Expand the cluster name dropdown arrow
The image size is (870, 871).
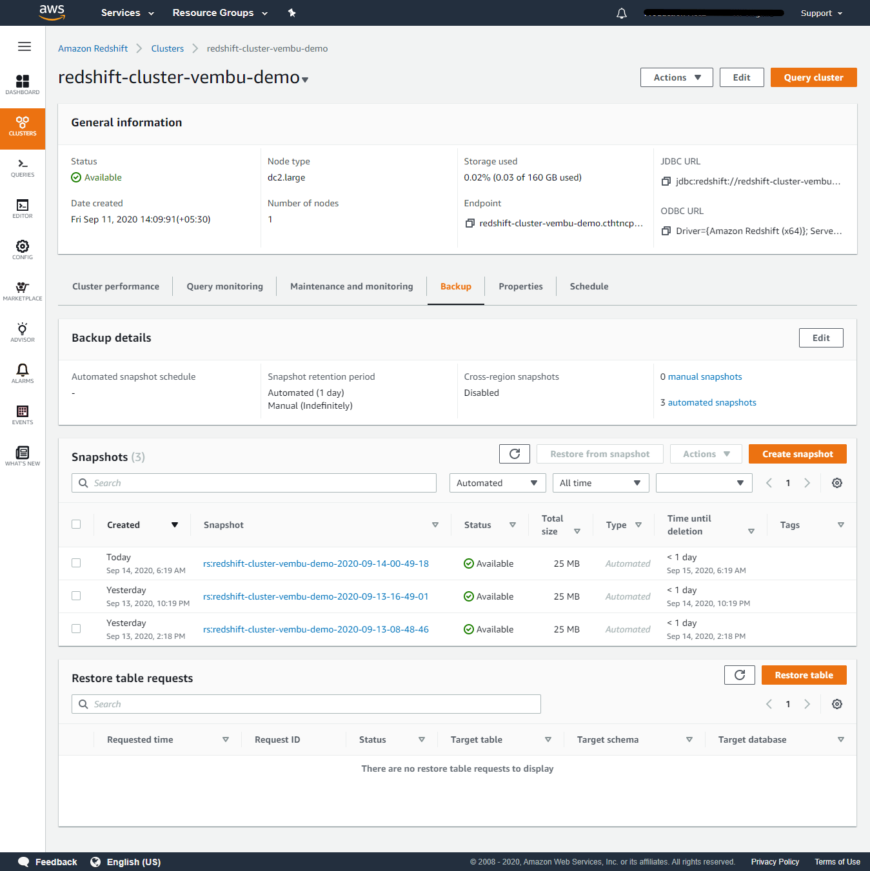coord(305,80)
